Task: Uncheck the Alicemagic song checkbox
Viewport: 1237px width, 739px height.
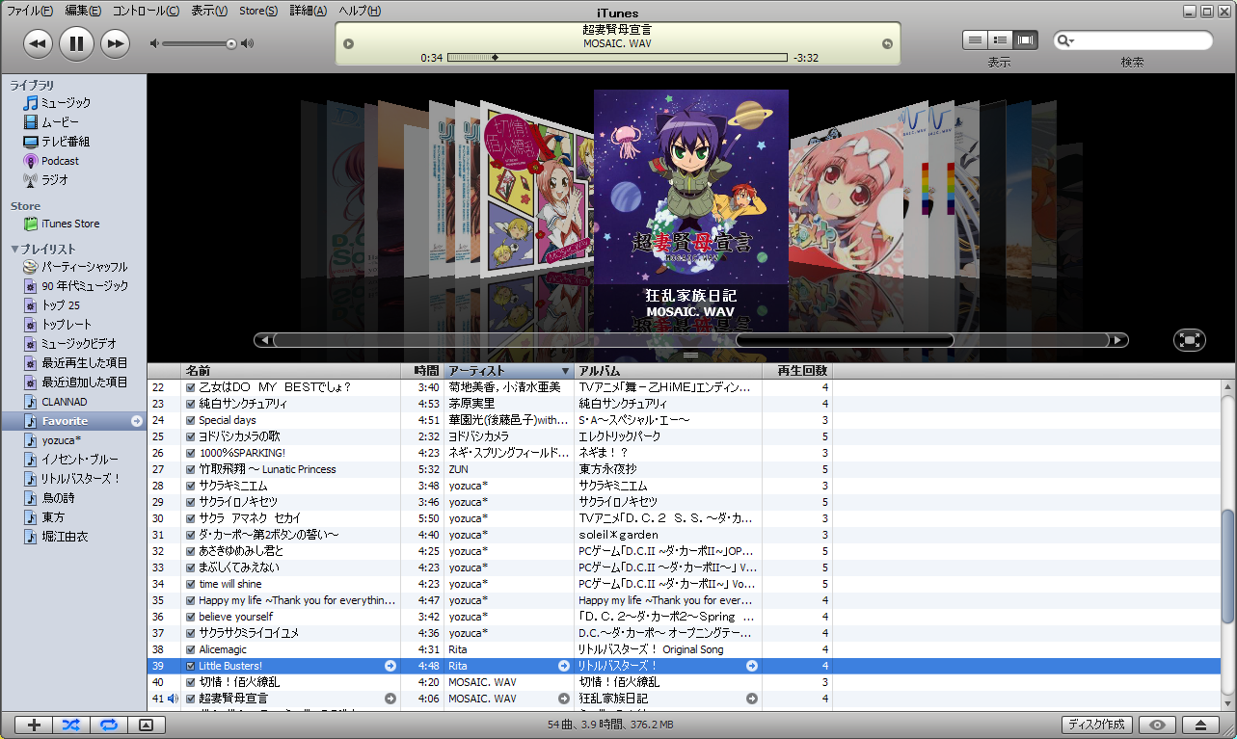Action: pos(191,650)
